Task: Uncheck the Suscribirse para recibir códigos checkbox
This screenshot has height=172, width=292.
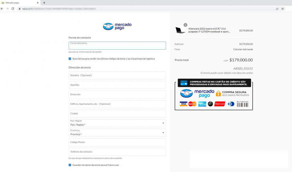Action: 70,59
